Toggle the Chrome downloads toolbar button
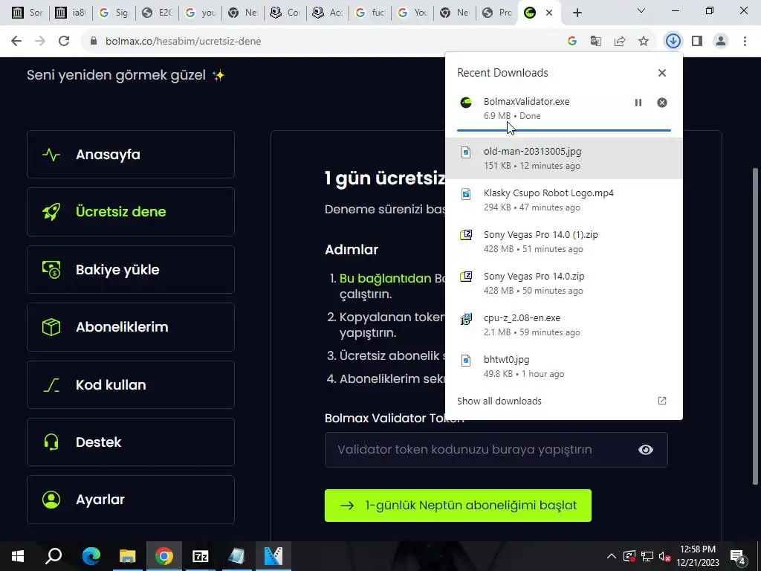The width and height of the screenshot is (761, 571). click(x=673, y=42)
